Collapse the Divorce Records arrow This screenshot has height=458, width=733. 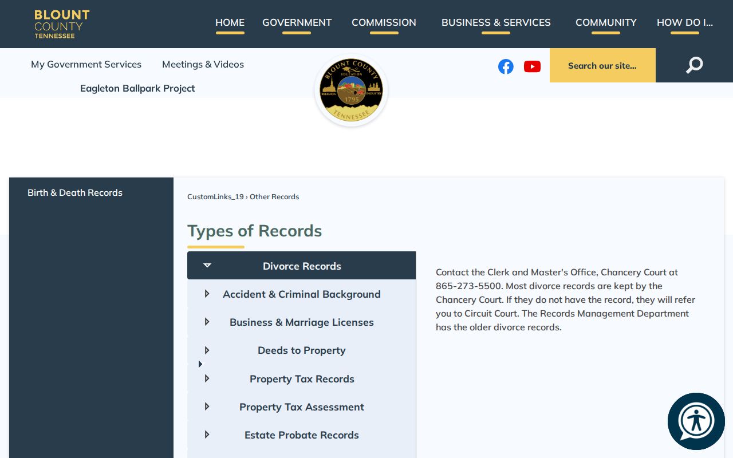(207, 266)
